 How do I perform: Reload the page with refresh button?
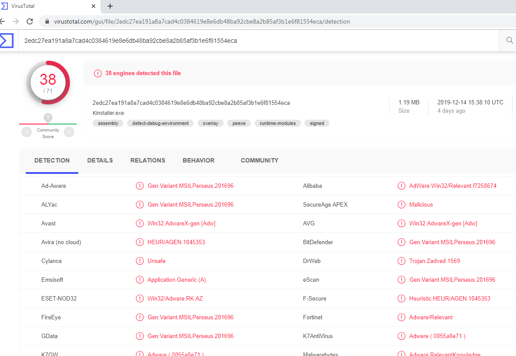(x=30, y=21)
